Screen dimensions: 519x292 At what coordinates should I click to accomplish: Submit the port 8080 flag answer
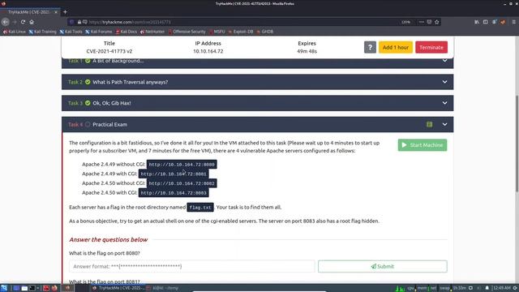[x=382, y=266]
